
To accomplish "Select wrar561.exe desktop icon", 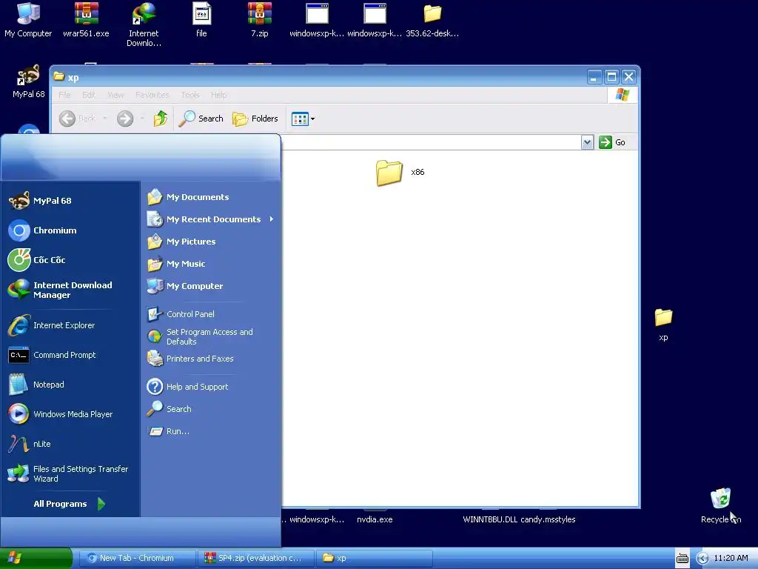I will pyautogui.click(x=86, y=20).
